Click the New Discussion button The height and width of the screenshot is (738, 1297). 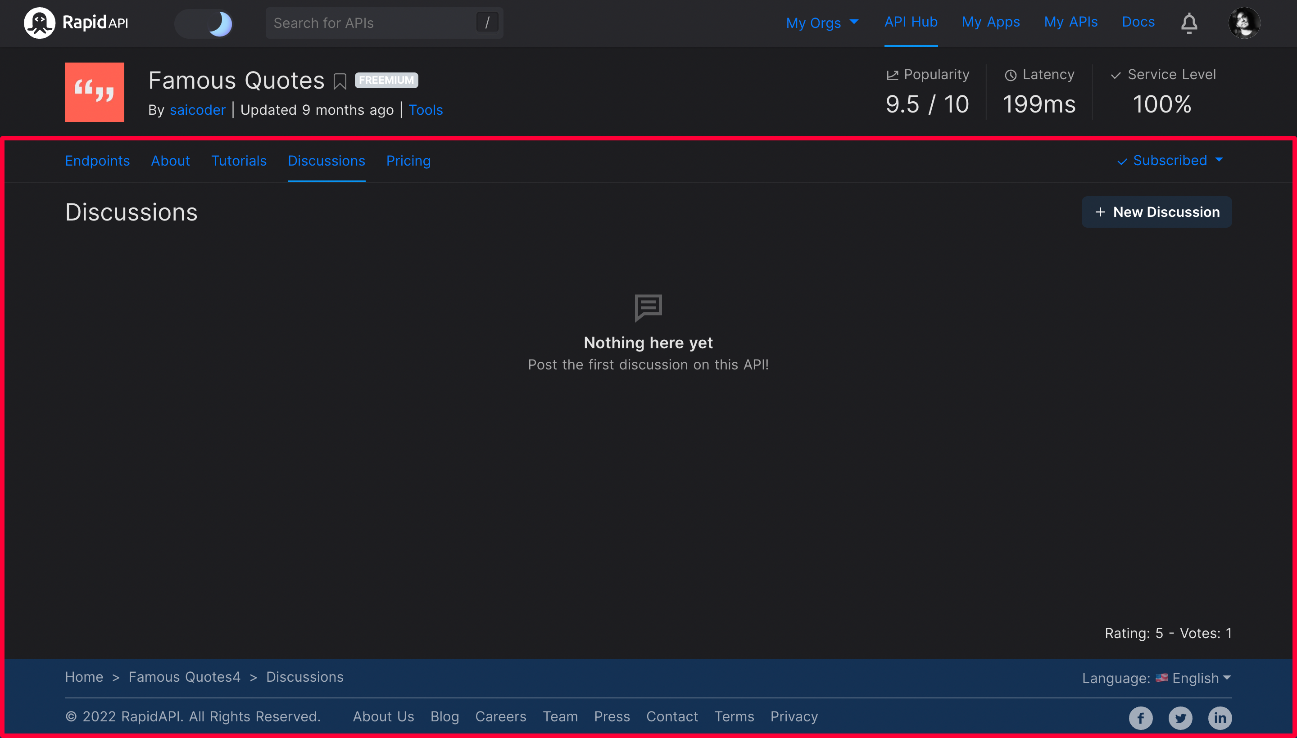click(x=1156, y=212)
